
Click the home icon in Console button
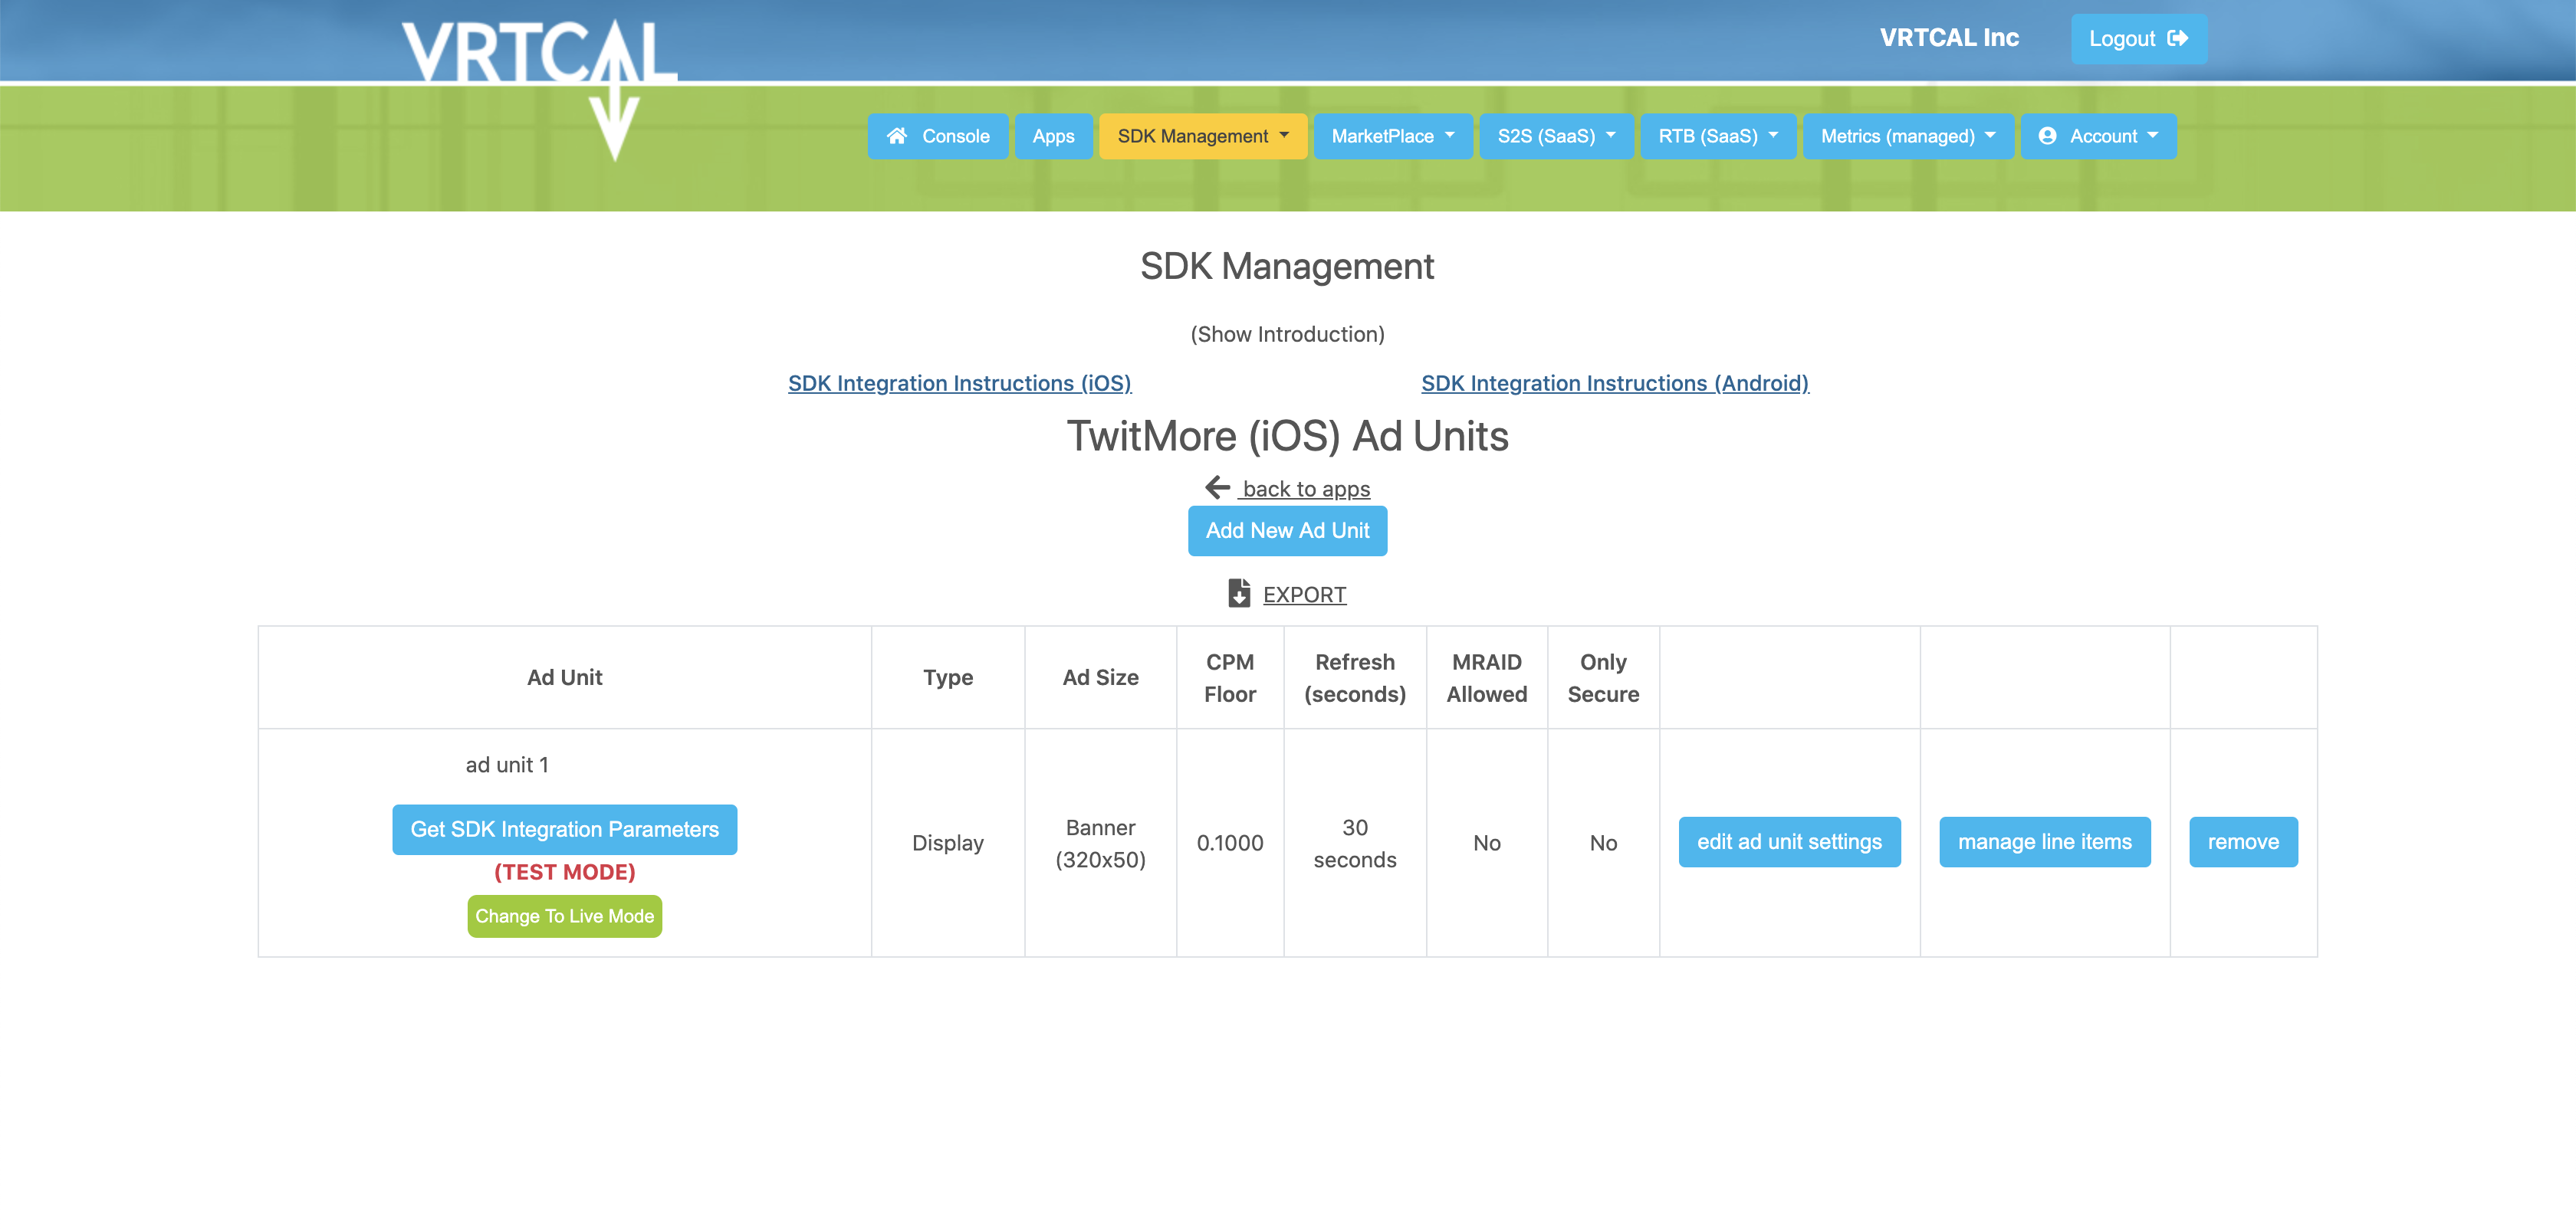897,136
